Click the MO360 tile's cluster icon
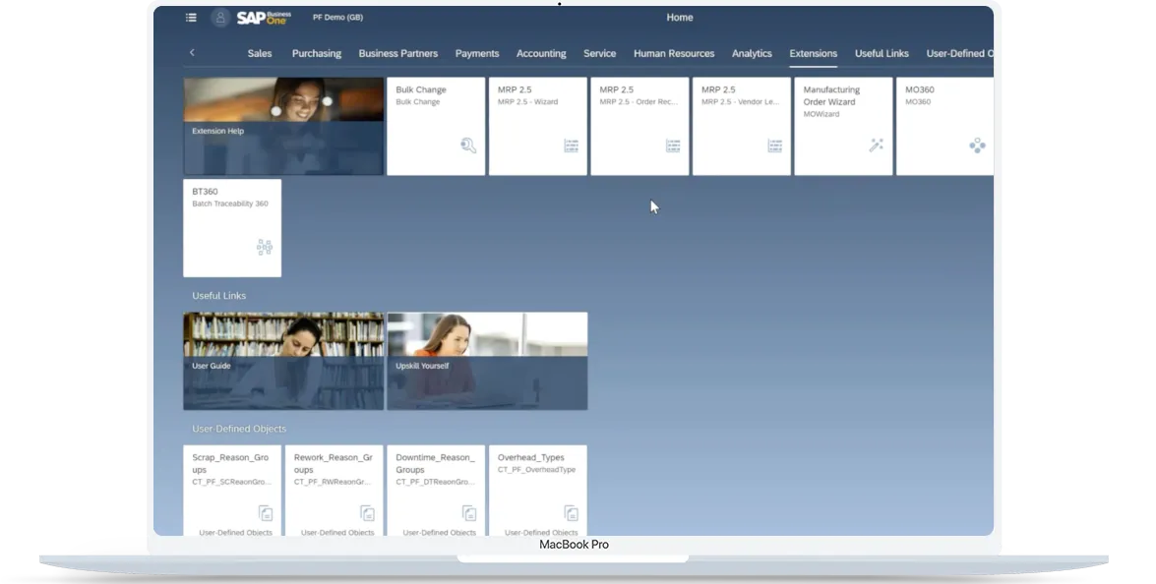The width and height of the screenshot is (1156, 584). 977,146
